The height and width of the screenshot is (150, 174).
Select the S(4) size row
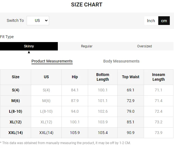[x=16, y=90]
